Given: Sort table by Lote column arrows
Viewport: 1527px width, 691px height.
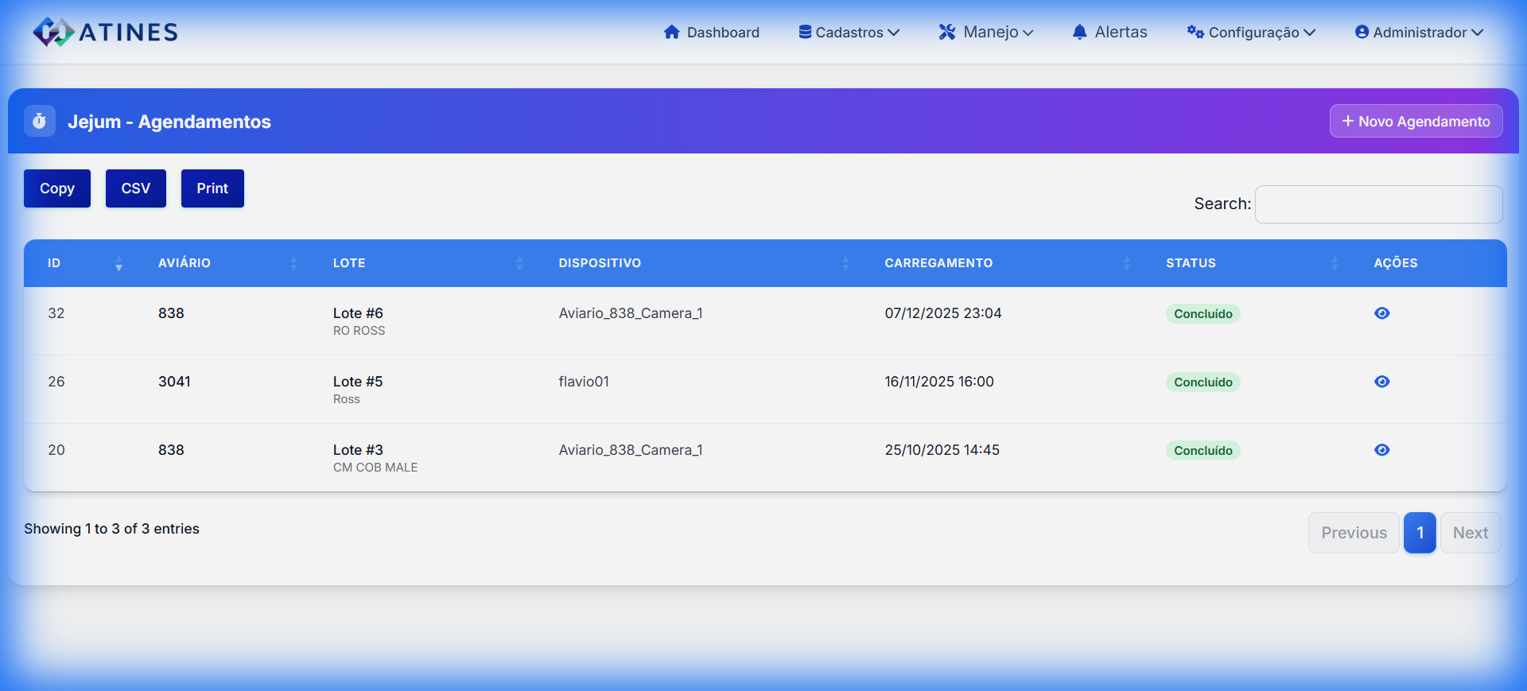Looking at the screenshot, I should point(519,263).
